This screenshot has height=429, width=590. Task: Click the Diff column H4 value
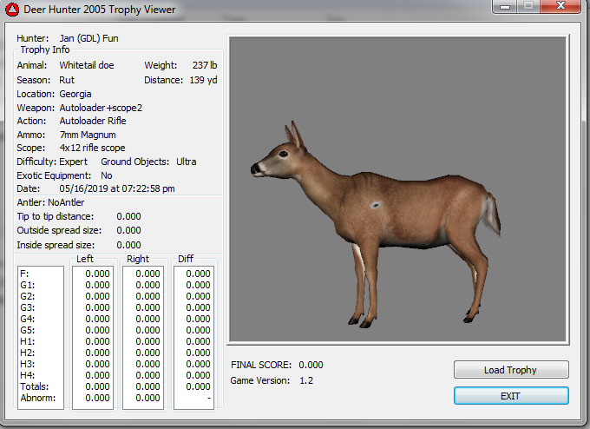pos(198,375)
